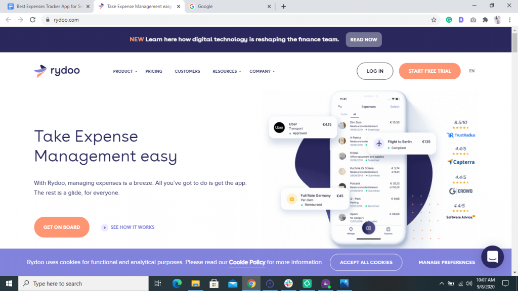
Task: Tap the camera button in the phone mockup
Action: (x=368, y=228)
